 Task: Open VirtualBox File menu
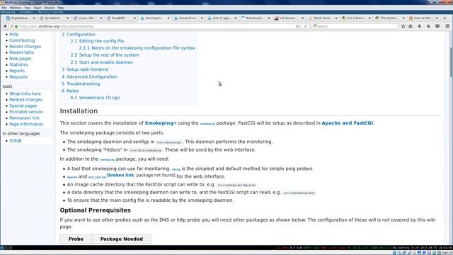[4, 8]
